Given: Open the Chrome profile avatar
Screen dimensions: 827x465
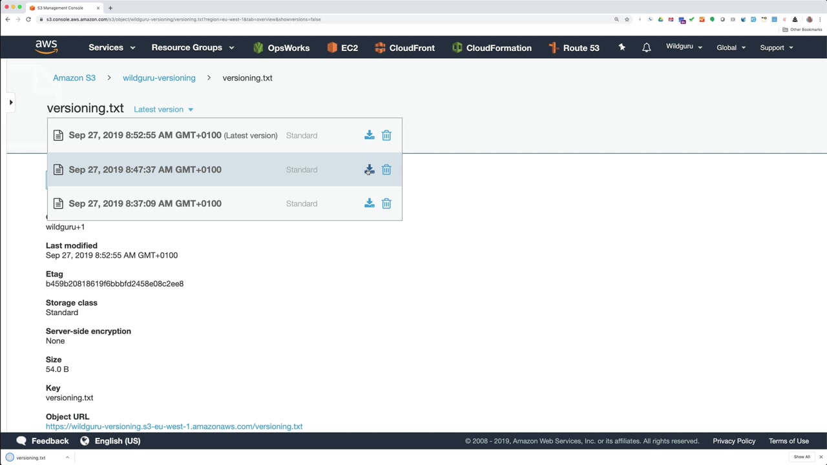Looking at the screenshot, I should (809, 19).
